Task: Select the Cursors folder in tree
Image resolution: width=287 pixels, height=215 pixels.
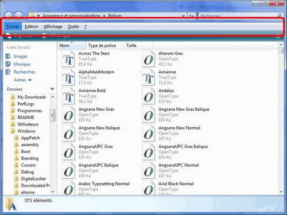Action: tap(28, 165)
